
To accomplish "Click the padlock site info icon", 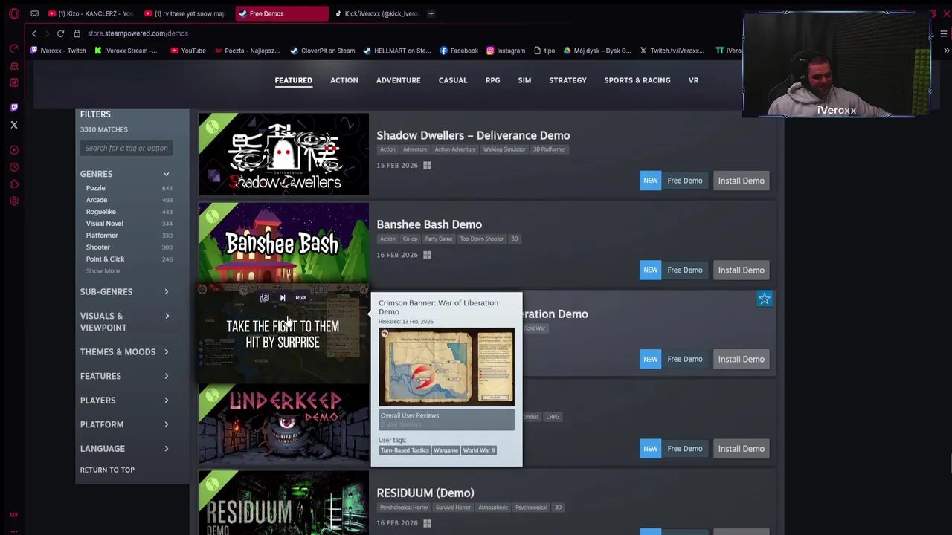I will (77, 33).
